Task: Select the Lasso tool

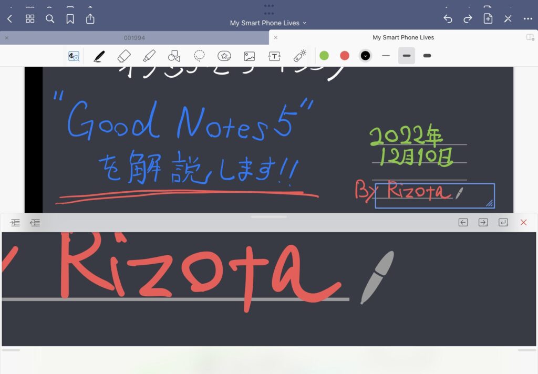Action: [x=199, y=56]
